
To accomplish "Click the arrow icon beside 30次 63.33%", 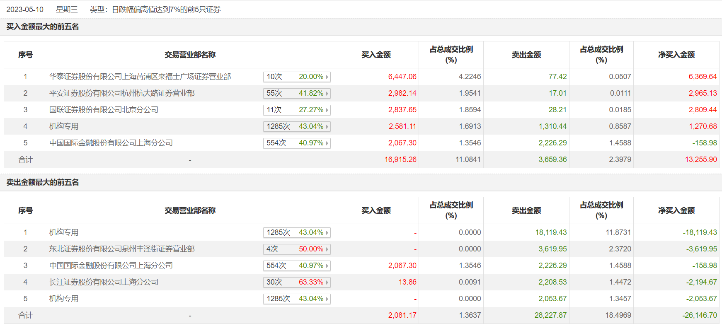I will 327,283.
